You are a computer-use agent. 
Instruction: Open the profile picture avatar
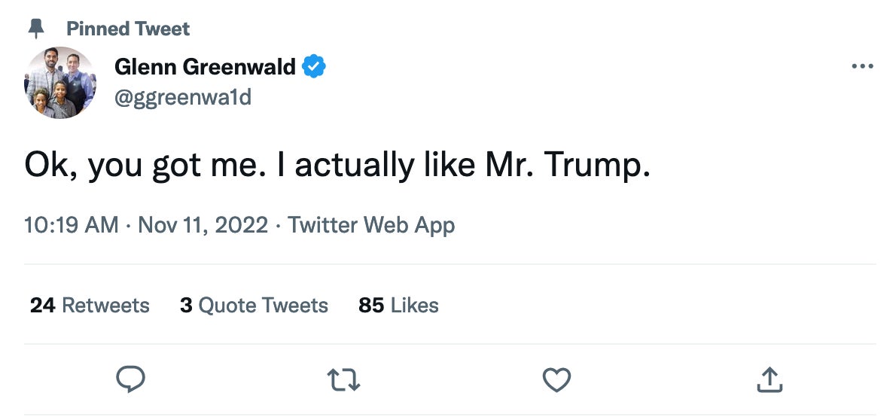(x=60, y=82)
